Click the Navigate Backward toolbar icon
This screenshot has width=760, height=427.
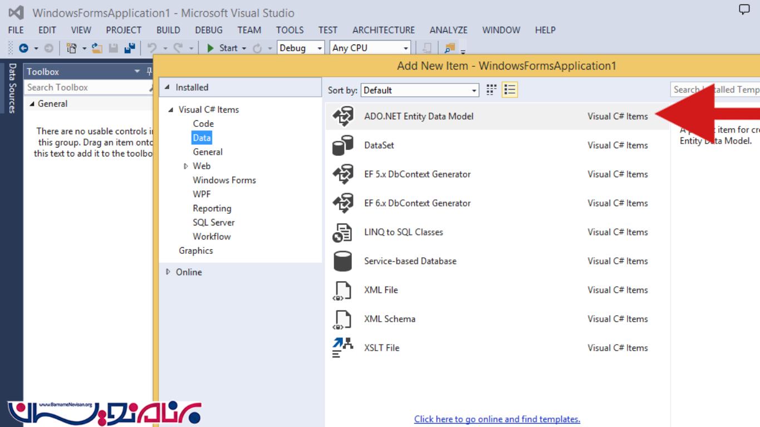pyautogui.click(x=23, y=48)
